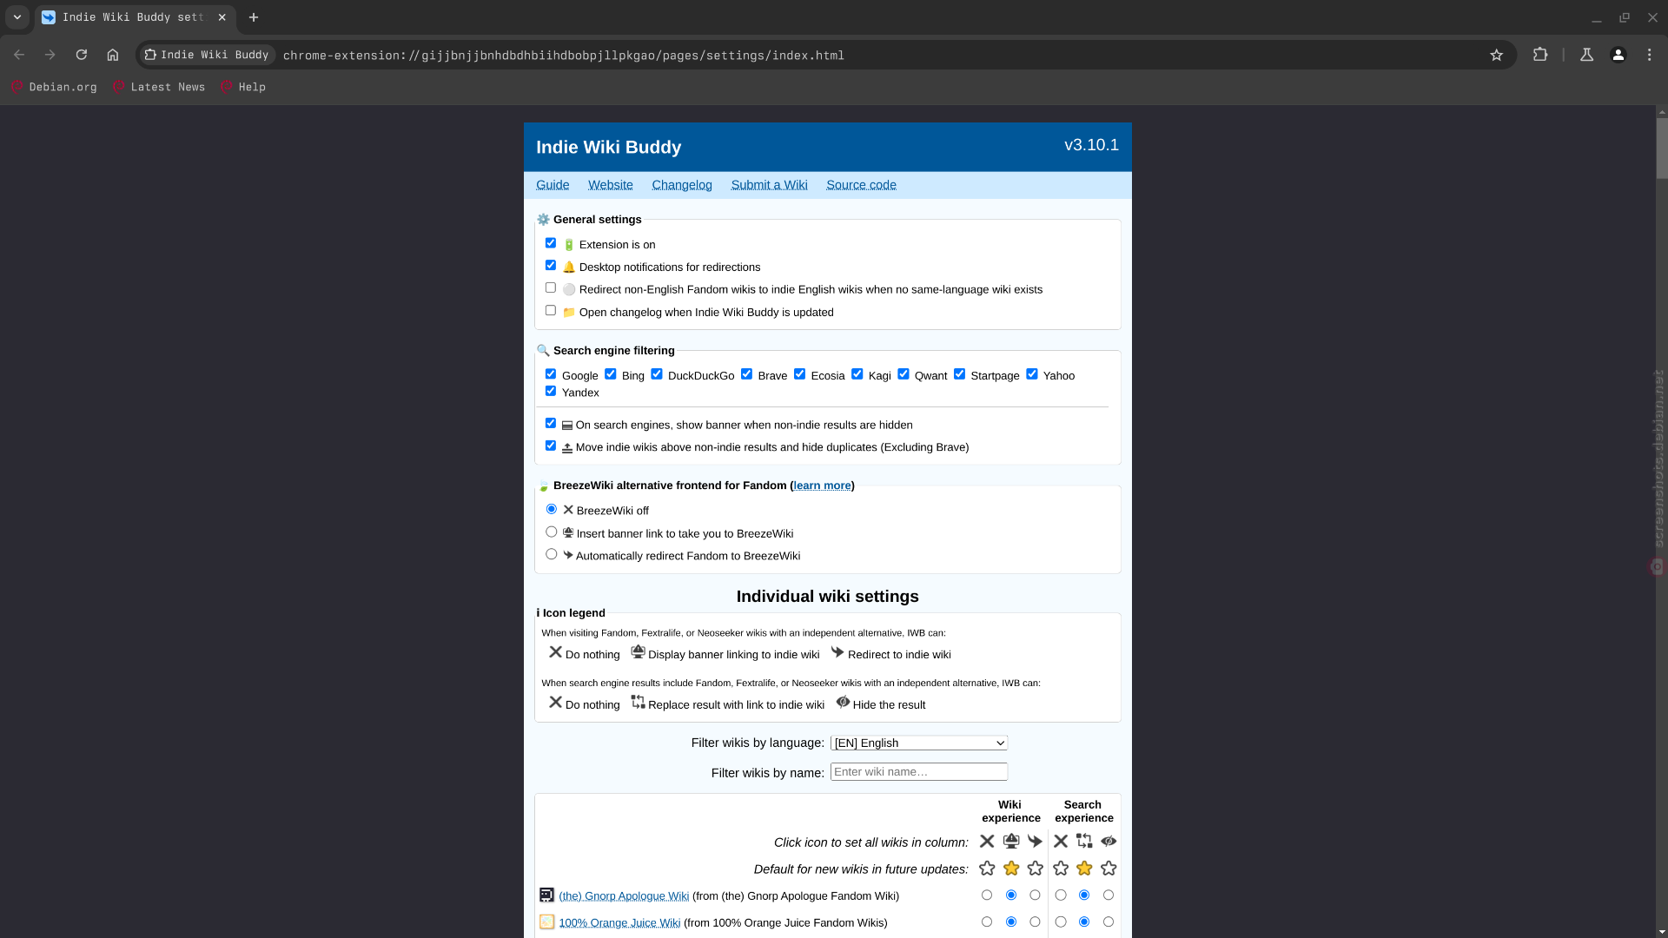The width and height of the screenshot is (1668, 938).
Task: Uncheck Qwant search engine filtering
Action: pyautogui.click(x=903, y=374)
